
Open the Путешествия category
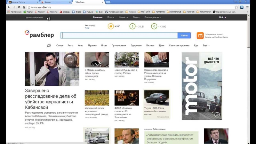tap(119, 45)
